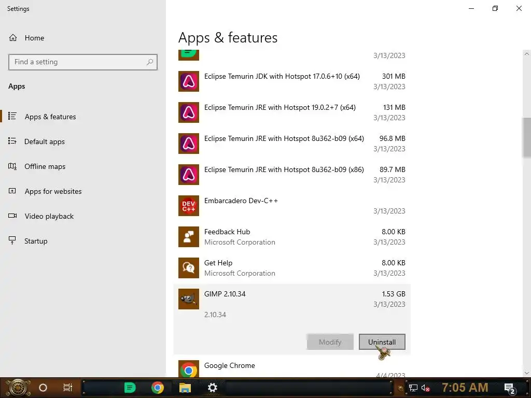Click the Apps & features list icon
Viewport: 531px width, 398px height.
12,116
